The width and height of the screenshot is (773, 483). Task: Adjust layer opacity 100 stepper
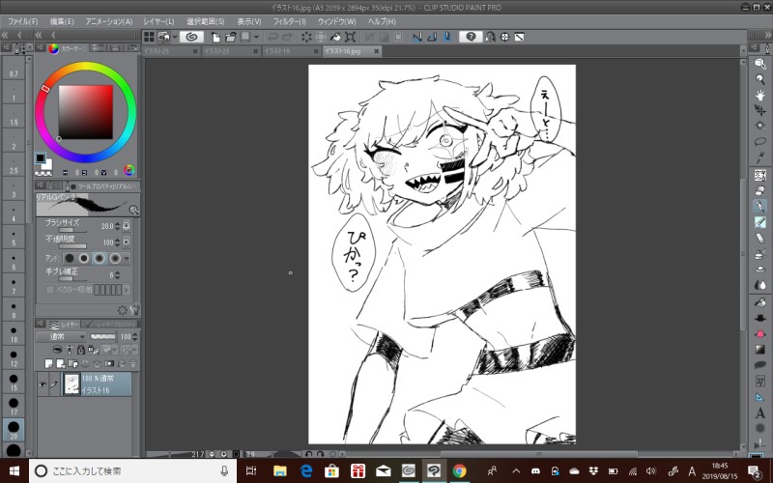pyautogui.click(x=135, y=336)
